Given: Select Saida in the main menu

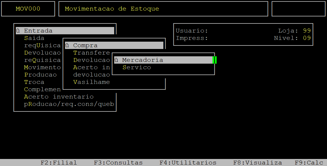Looking at the screenshot, I should click(x=34, y=38).
